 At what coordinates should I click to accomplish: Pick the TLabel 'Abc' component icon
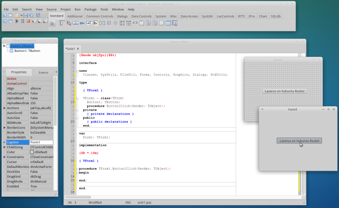82,23
